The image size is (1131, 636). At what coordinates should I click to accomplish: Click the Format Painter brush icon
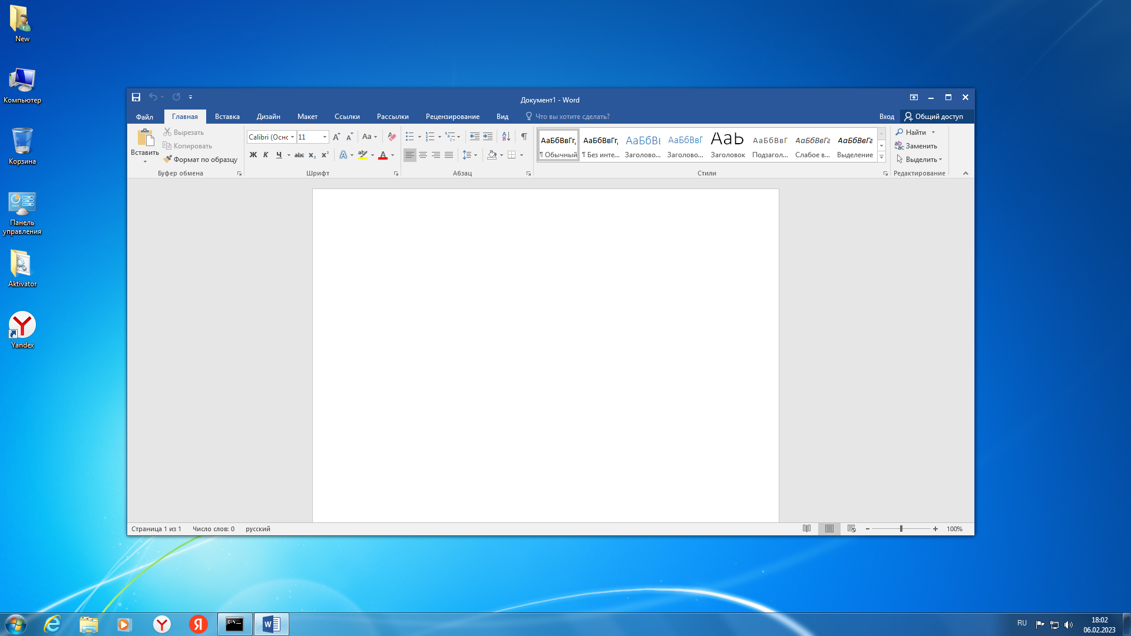point(167,159)
